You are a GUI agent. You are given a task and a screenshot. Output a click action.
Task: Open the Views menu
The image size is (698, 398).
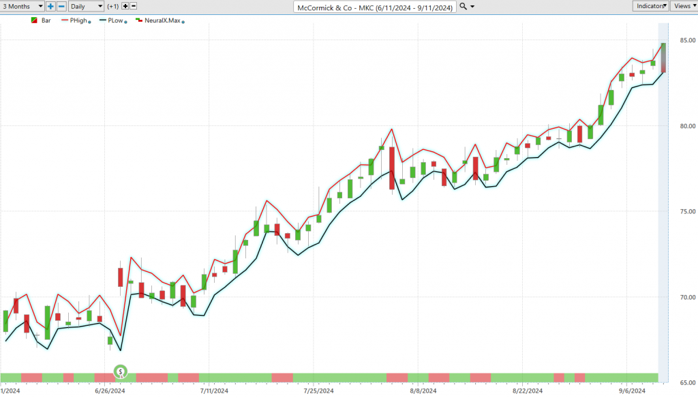(x=684, y=5)
